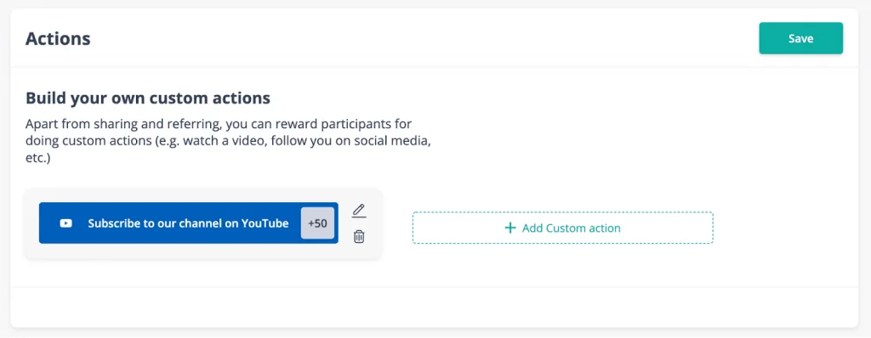Click the word YouTube in the blue button label

[x=265, y=223]
